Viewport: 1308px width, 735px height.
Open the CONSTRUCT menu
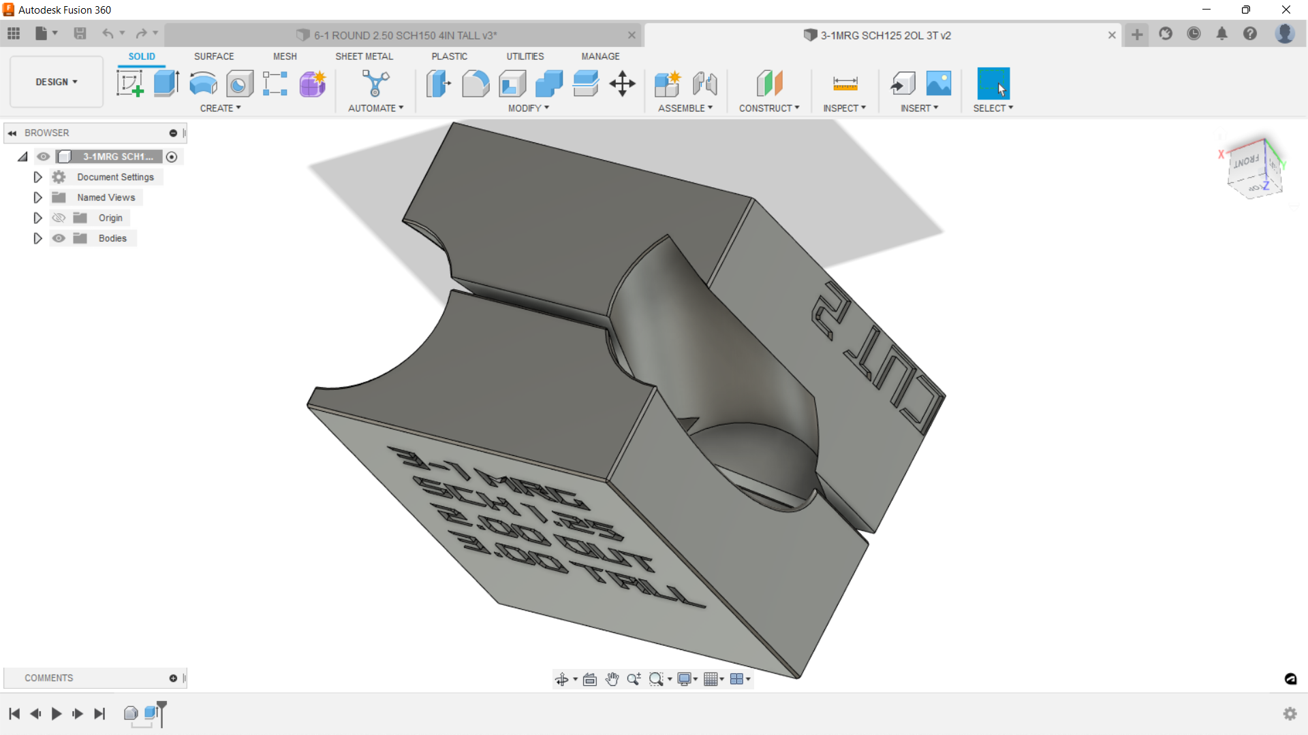(x=768, y=108)
